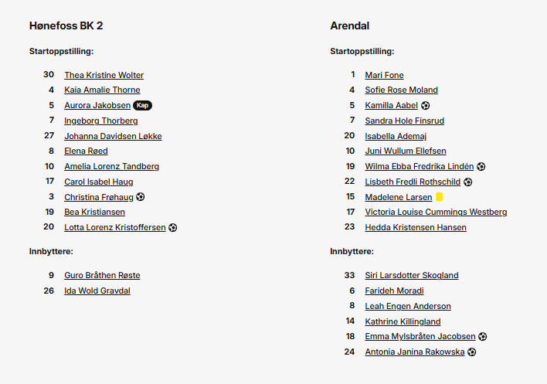Open Sofie Rose Moland profile
This screenshot has height=384, width=547.
(401, 90)
